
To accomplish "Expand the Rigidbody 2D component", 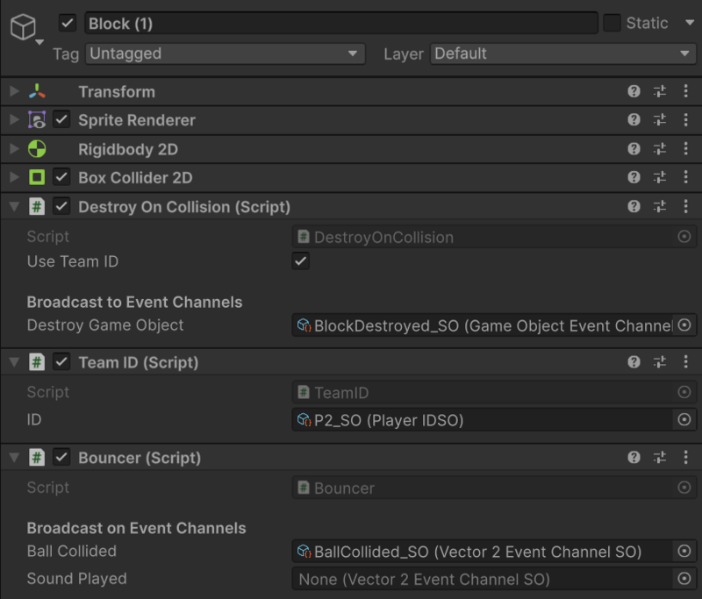I will click(x=14, y=149).
